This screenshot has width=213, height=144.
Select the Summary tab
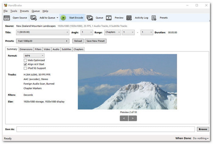pyautogui.click(x=12, y=49)
